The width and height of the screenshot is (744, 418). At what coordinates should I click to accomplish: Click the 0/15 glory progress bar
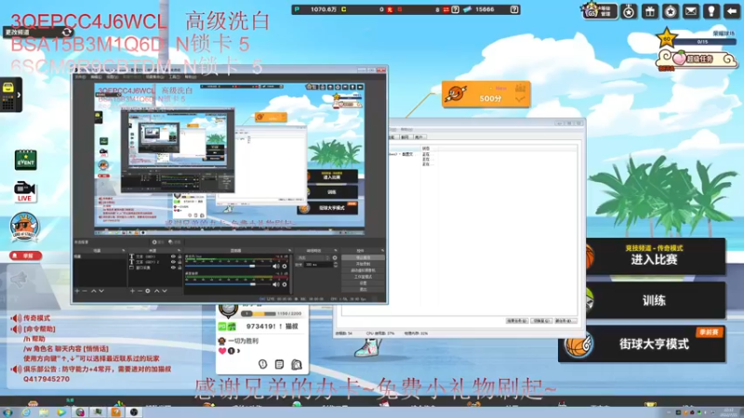(704, 42)
